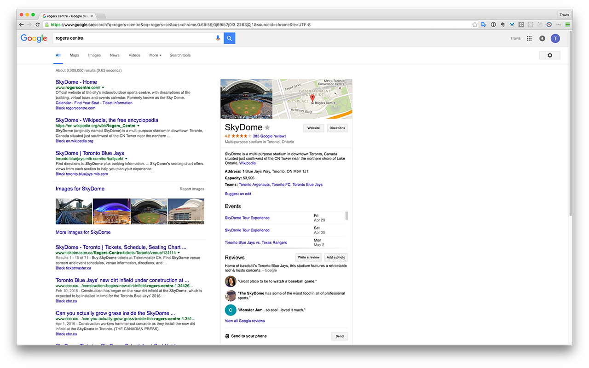Open Google notifications bell
The height and width of the screenshot is (368, 589).
[x=542, y=39]
